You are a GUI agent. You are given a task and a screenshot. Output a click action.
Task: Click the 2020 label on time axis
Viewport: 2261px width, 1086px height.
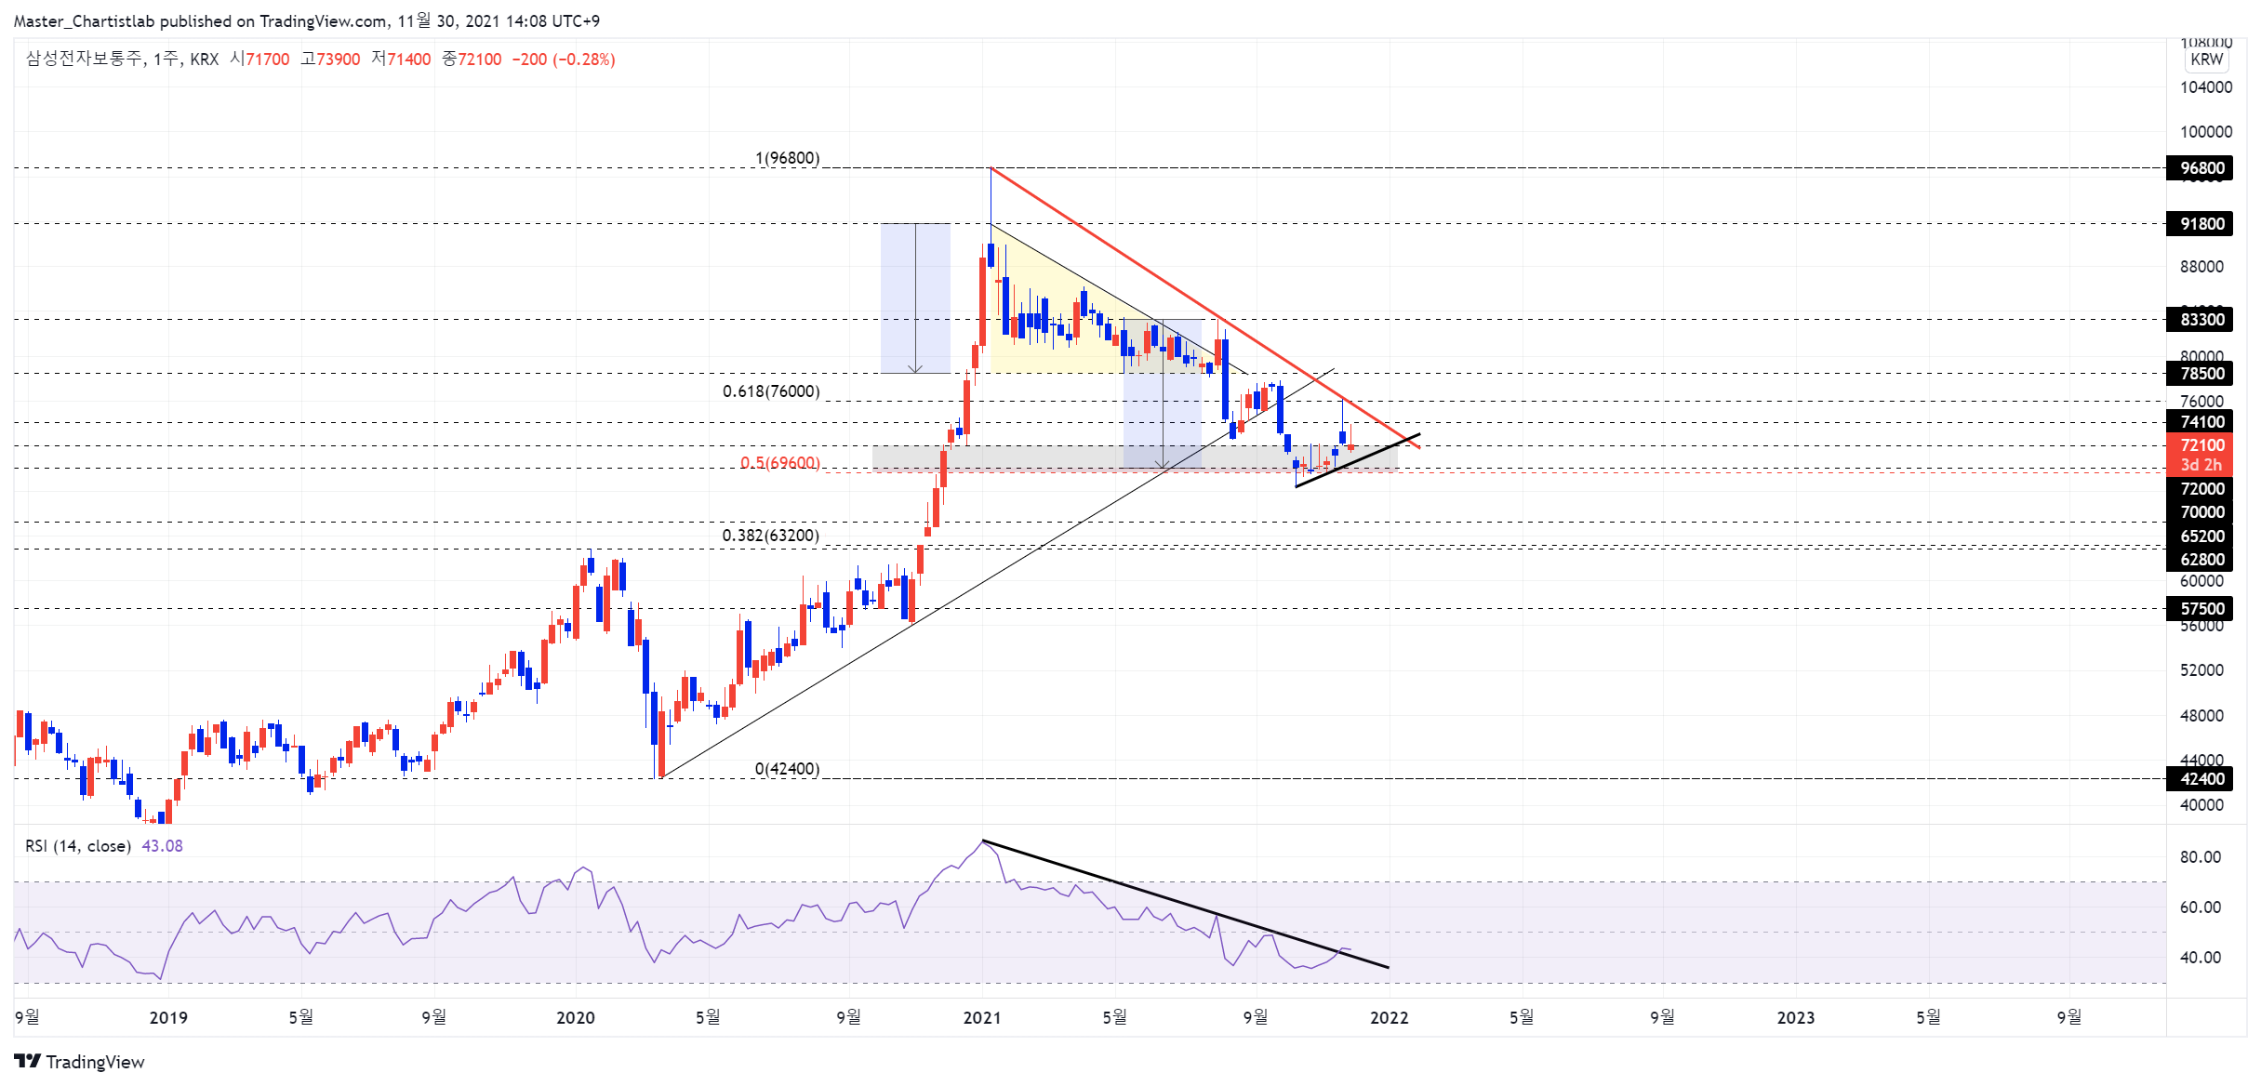(x=576, y=1017)
